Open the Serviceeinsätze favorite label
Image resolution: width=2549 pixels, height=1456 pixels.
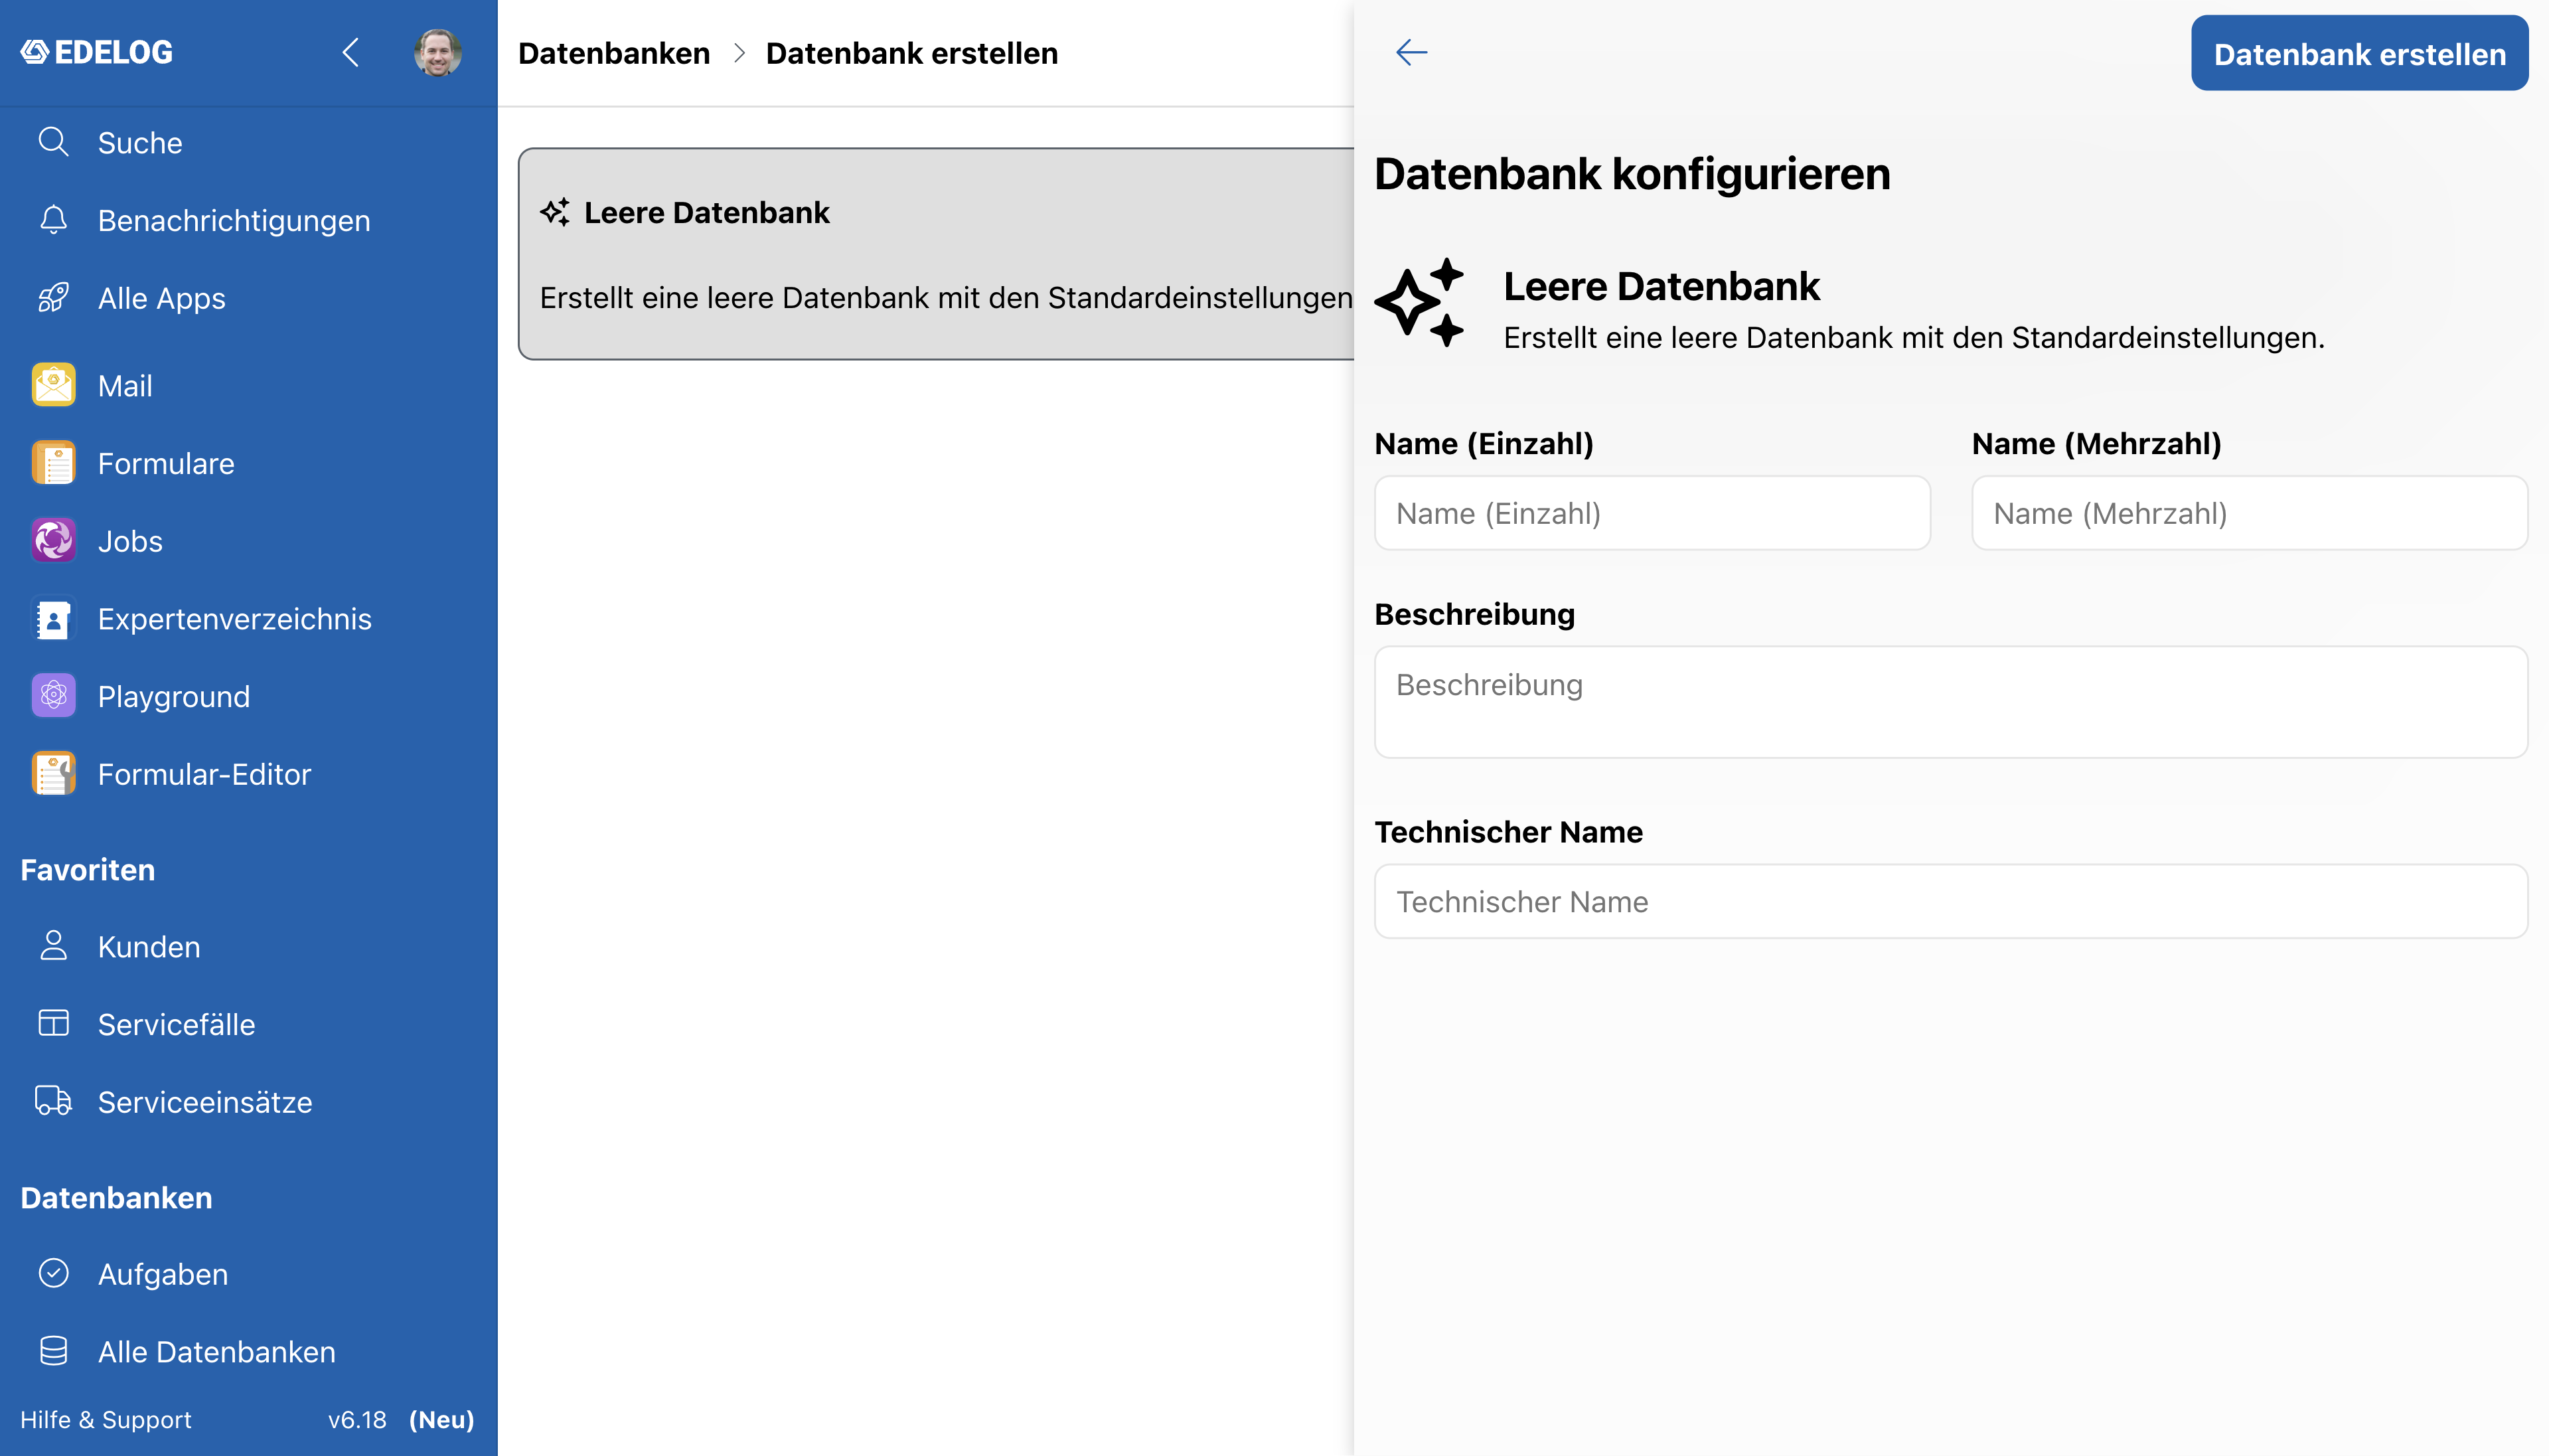click(x=205, y=1101)
